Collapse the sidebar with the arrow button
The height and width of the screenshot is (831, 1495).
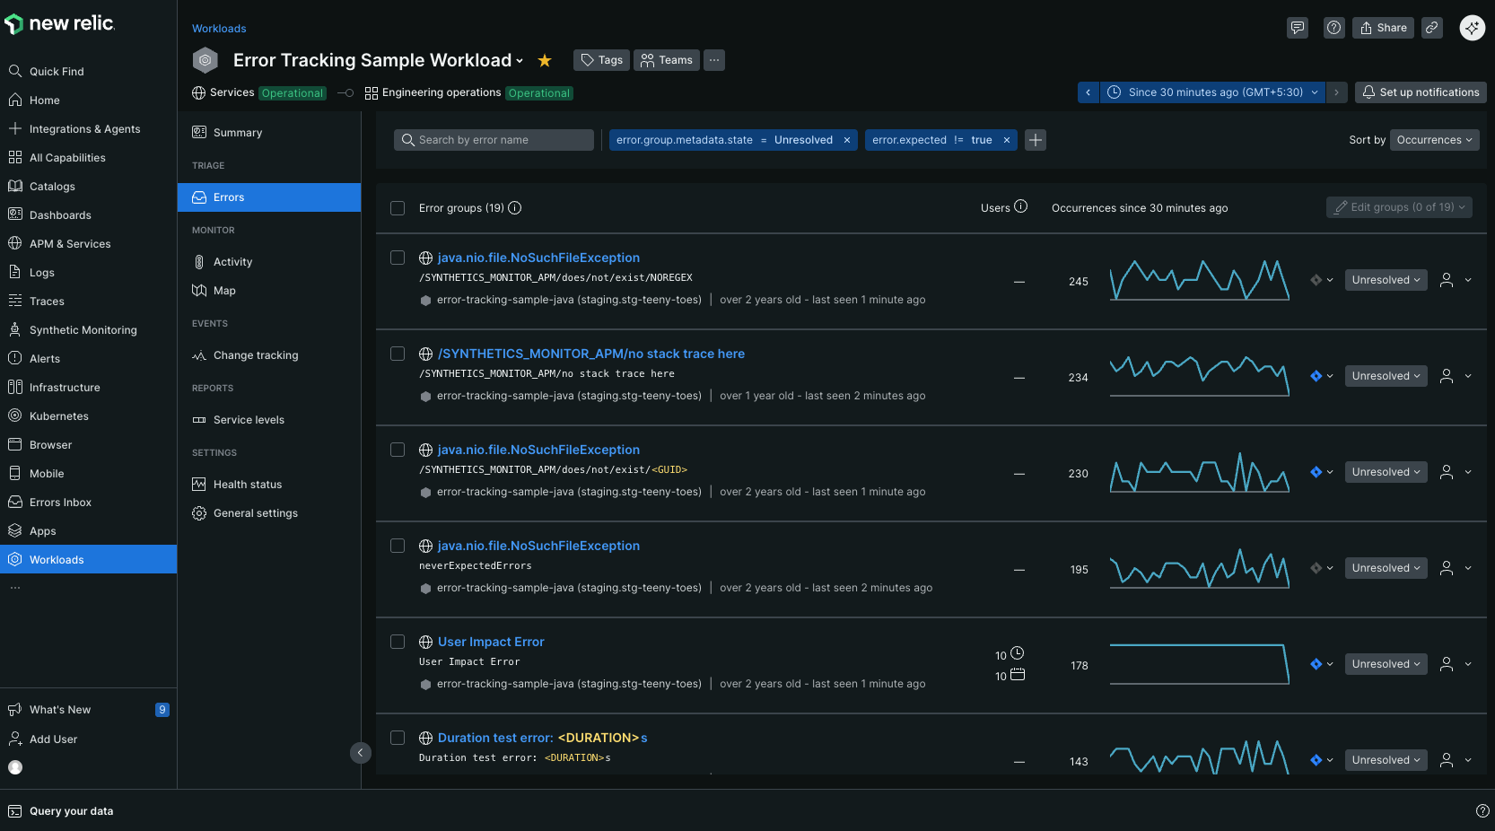click(x=360, y=753)
